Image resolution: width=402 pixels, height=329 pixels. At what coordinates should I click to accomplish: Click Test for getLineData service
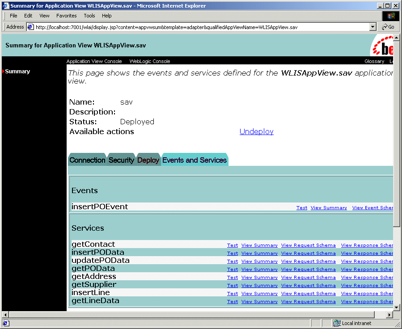pos(233,302)
